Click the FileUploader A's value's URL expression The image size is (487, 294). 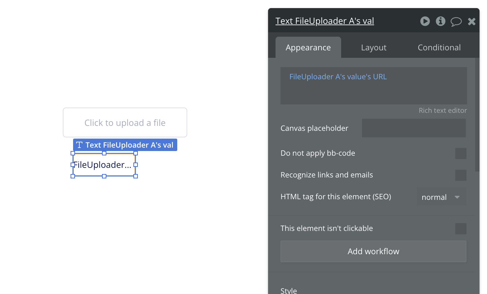coord(338,77)
